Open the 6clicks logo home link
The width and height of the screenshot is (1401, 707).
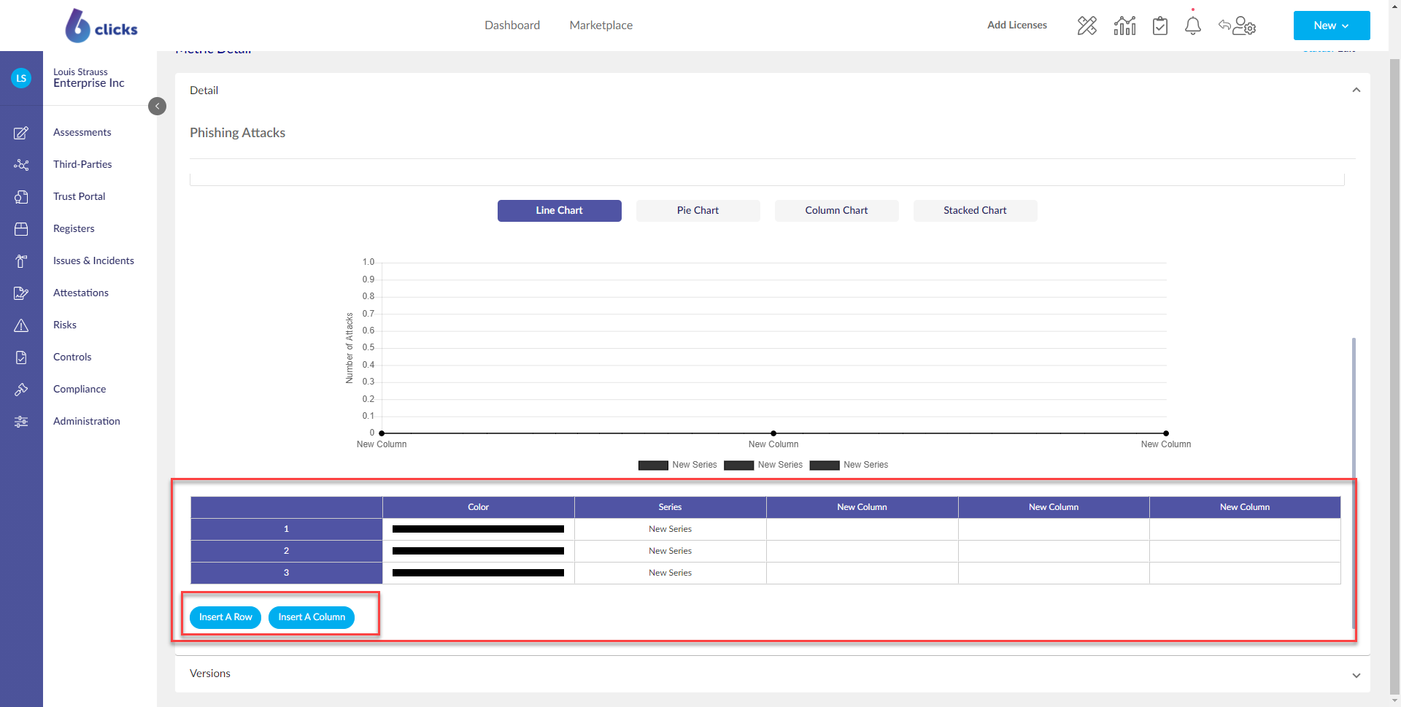(x=101, y=26)
